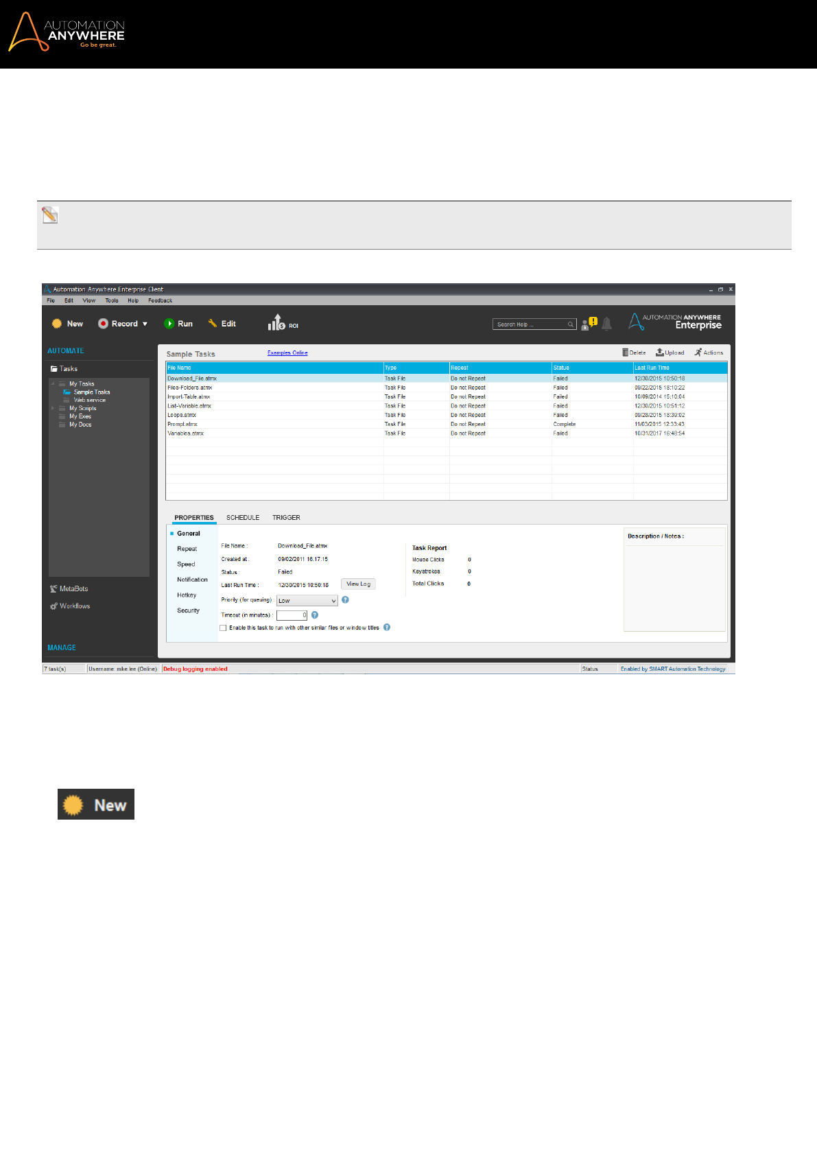This screenshot has width=817, height=1155.
Task: Click the Timeout in minutes input box
Action: point(292,615)
